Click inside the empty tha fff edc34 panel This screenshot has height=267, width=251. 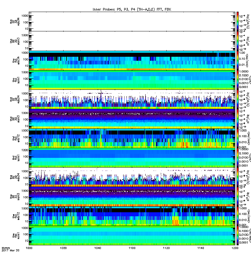tap(132, 21)
